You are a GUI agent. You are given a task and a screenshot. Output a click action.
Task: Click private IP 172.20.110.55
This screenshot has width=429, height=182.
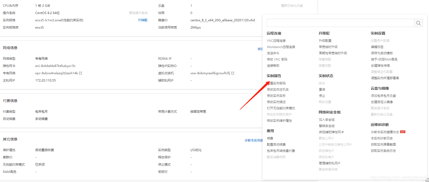pos(46,80)
